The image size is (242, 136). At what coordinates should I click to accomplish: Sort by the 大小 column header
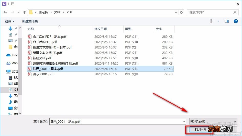pos(159,29)
